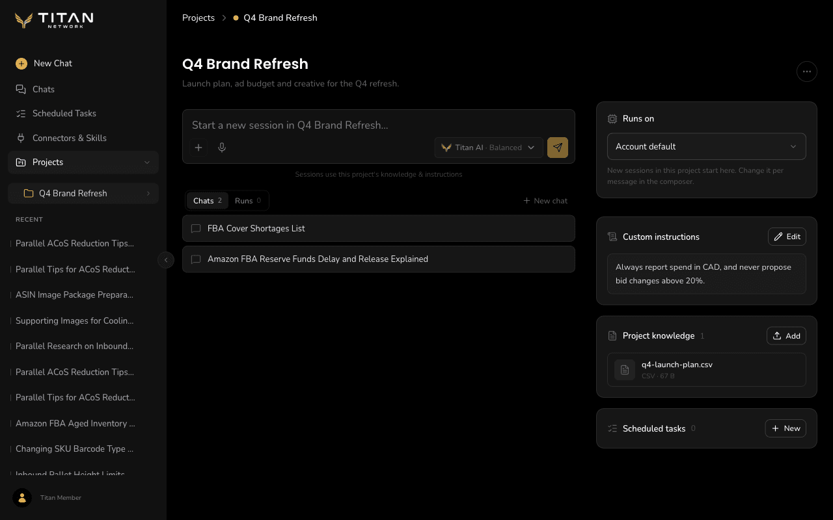Click the Custom instructions scroll icon
Image resolution: width=833 pixels, height=520 pixels.
[x=612, y=237]
